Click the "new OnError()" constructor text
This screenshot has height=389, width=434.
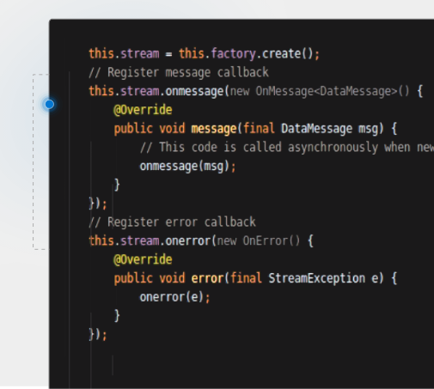(x=259, y=241)
